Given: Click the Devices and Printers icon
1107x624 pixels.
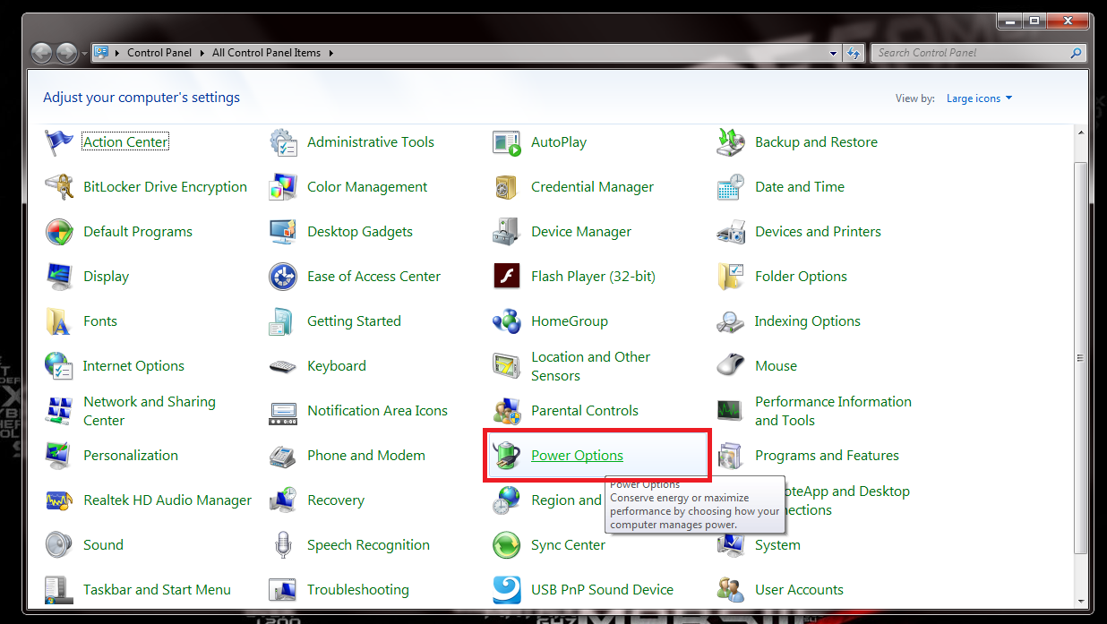Looking at the screenshot, I should tap(731, 232).
